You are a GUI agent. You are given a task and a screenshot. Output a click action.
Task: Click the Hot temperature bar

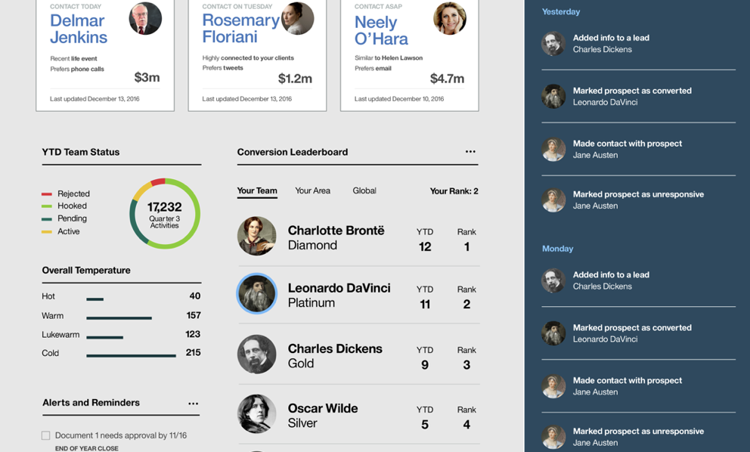point(95,299)
